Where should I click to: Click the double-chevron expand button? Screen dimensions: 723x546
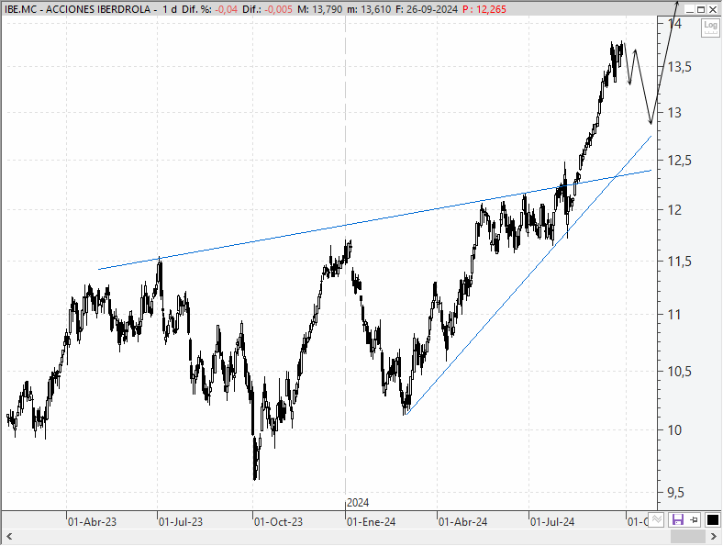tap(657, 519)
